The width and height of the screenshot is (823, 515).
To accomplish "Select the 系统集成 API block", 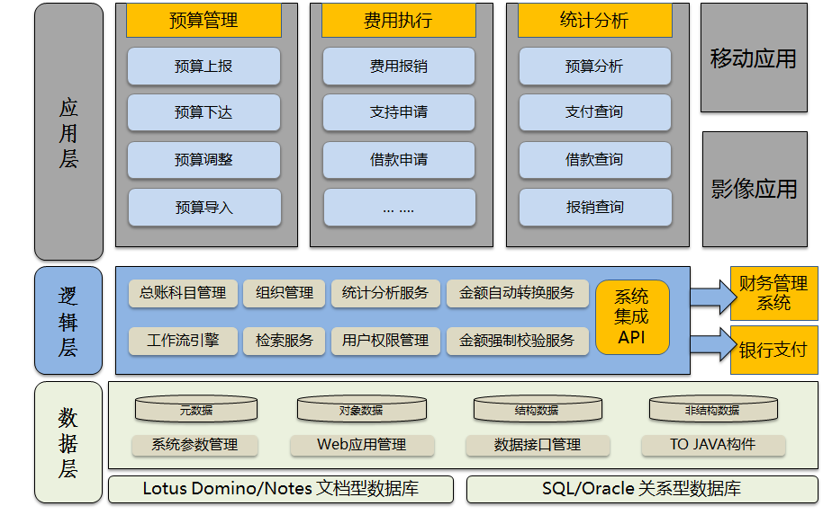I will 631,317.
